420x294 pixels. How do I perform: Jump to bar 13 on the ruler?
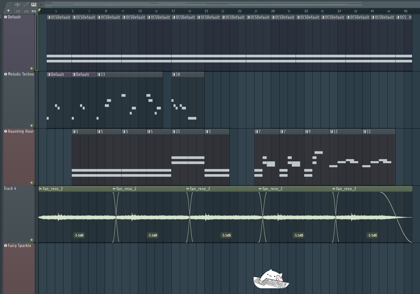[x=140, y=11]
